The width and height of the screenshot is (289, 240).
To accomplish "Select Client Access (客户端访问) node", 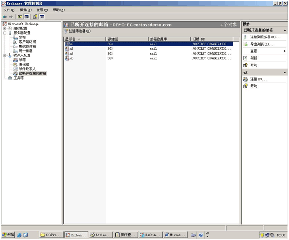I will point(27,42).
